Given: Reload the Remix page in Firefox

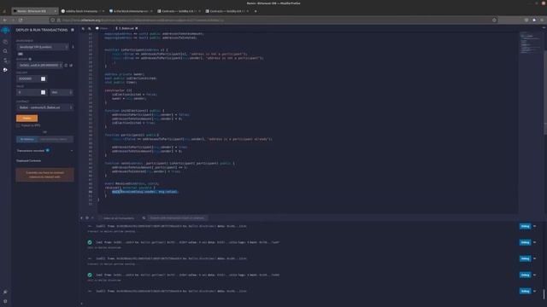Looking at the screenshot, I should (21, 20).
